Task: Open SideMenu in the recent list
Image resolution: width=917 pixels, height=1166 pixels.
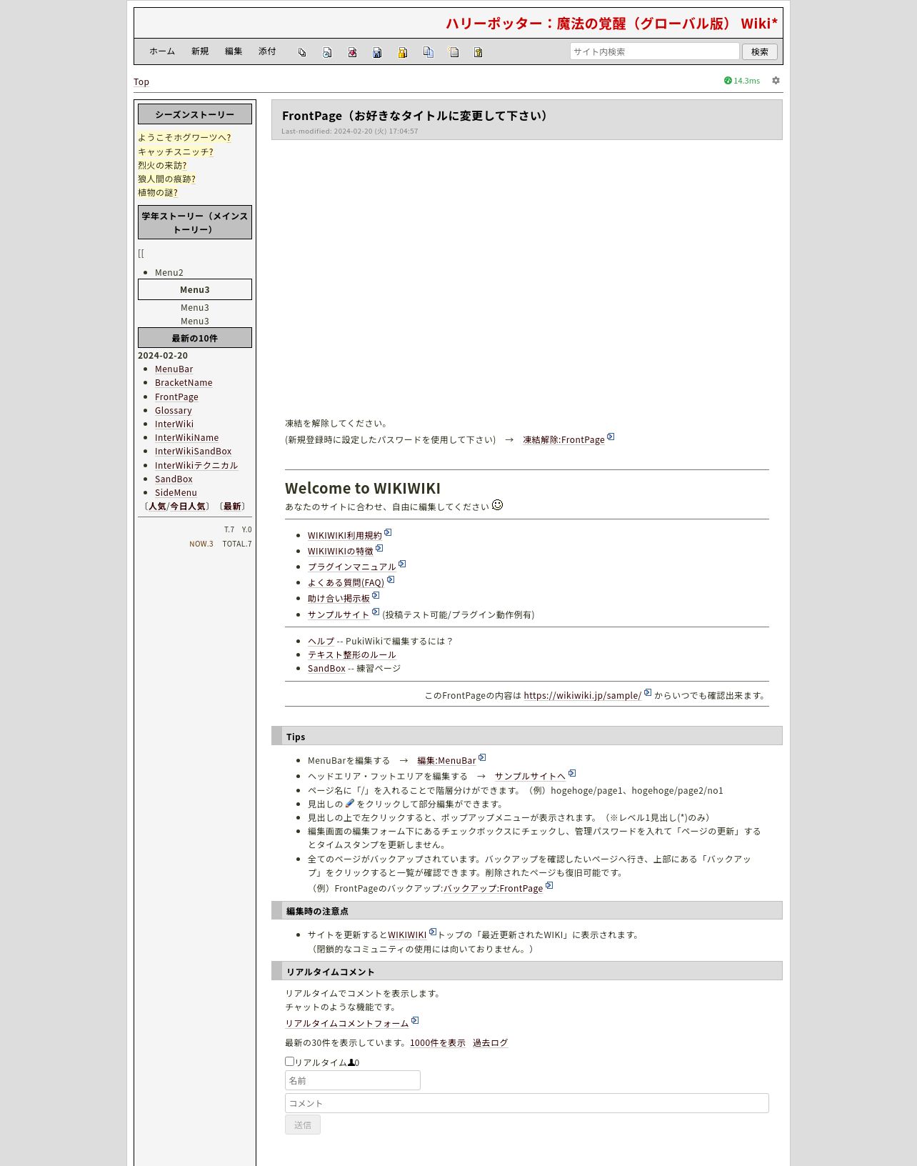Action: tap(176, 493)
